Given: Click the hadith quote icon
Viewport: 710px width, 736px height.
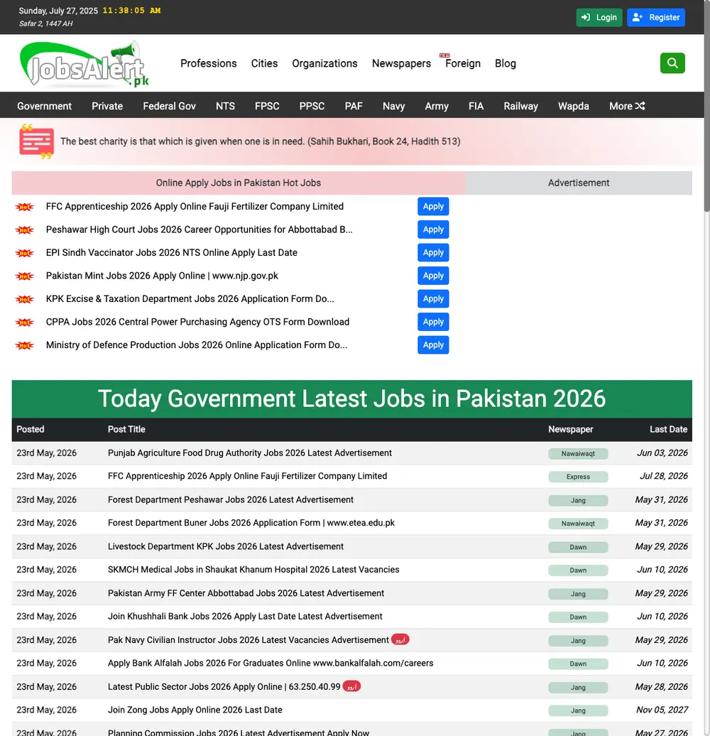Looking at the screenshot, I should click(x=36, y=141).
